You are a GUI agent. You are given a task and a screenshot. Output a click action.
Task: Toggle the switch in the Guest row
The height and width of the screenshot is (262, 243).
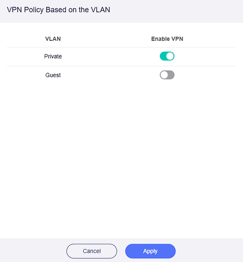(x=167, y=75)
